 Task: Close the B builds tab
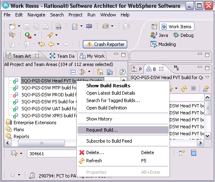161,69
